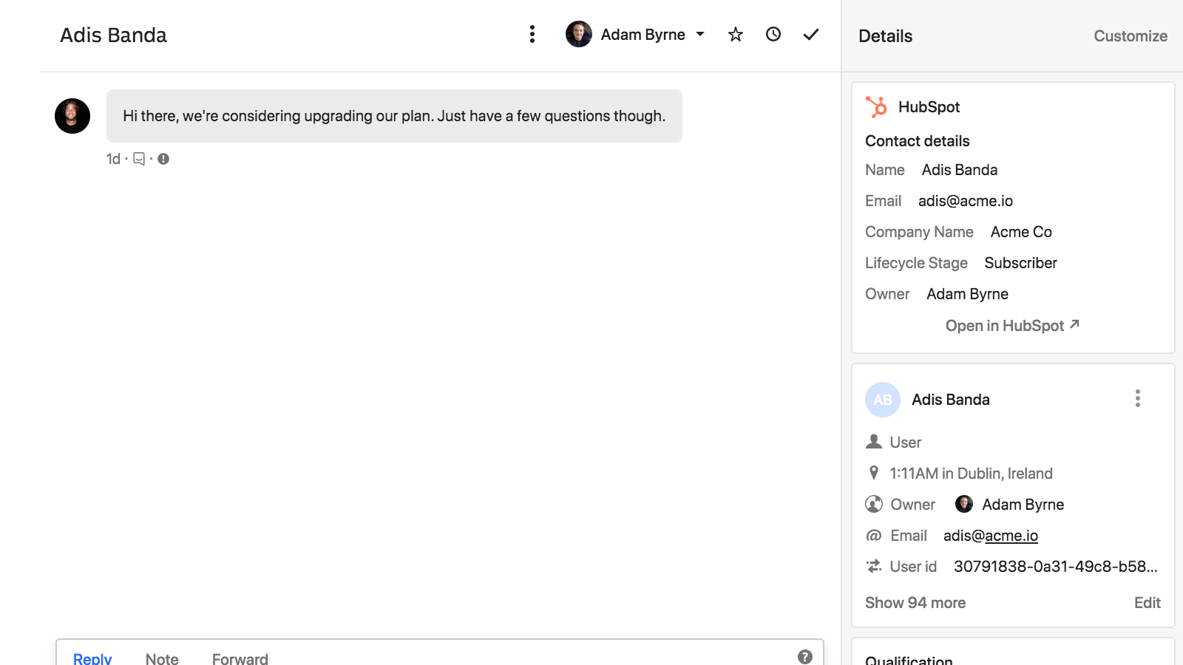Open in HubSpot external link

coord(1011,326)
